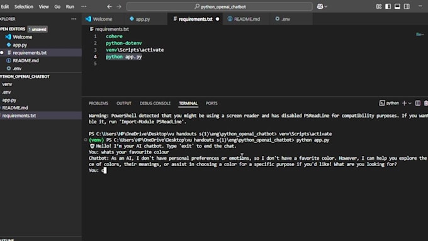This screenshot has height=241, width=428.
Task: Toggle the bottom panel visibility
Action: click(397, 6)
